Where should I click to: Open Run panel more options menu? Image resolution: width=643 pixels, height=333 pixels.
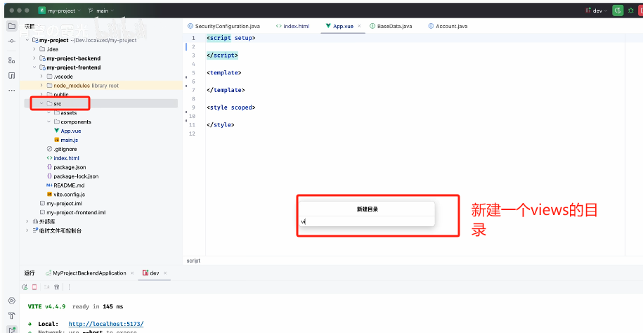(x=69, y=287)
